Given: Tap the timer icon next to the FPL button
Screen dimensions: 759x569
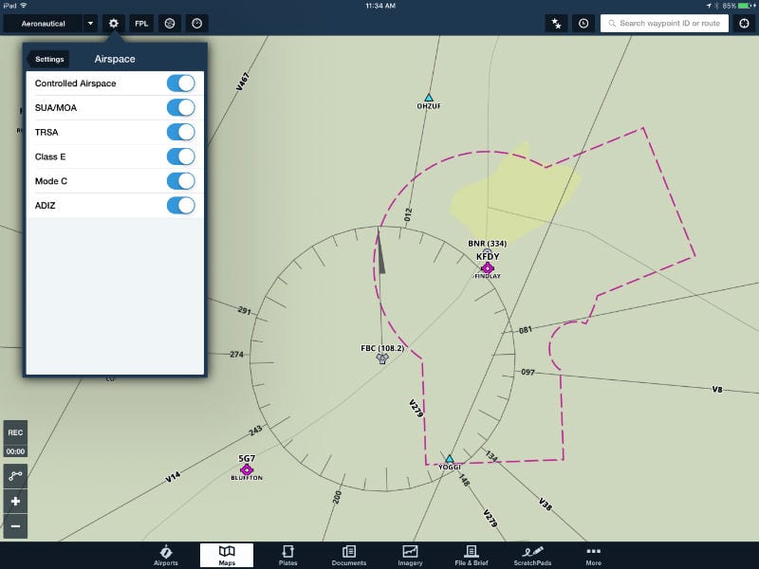Looking at the screenshot, I should (195, 23).
